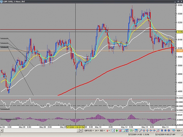Click the orange 1.5086 price label

click(179, 51)
